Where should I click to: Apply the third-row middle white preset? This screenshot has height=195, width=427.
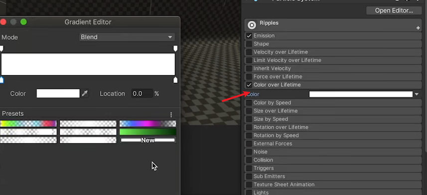coord(88,140)
